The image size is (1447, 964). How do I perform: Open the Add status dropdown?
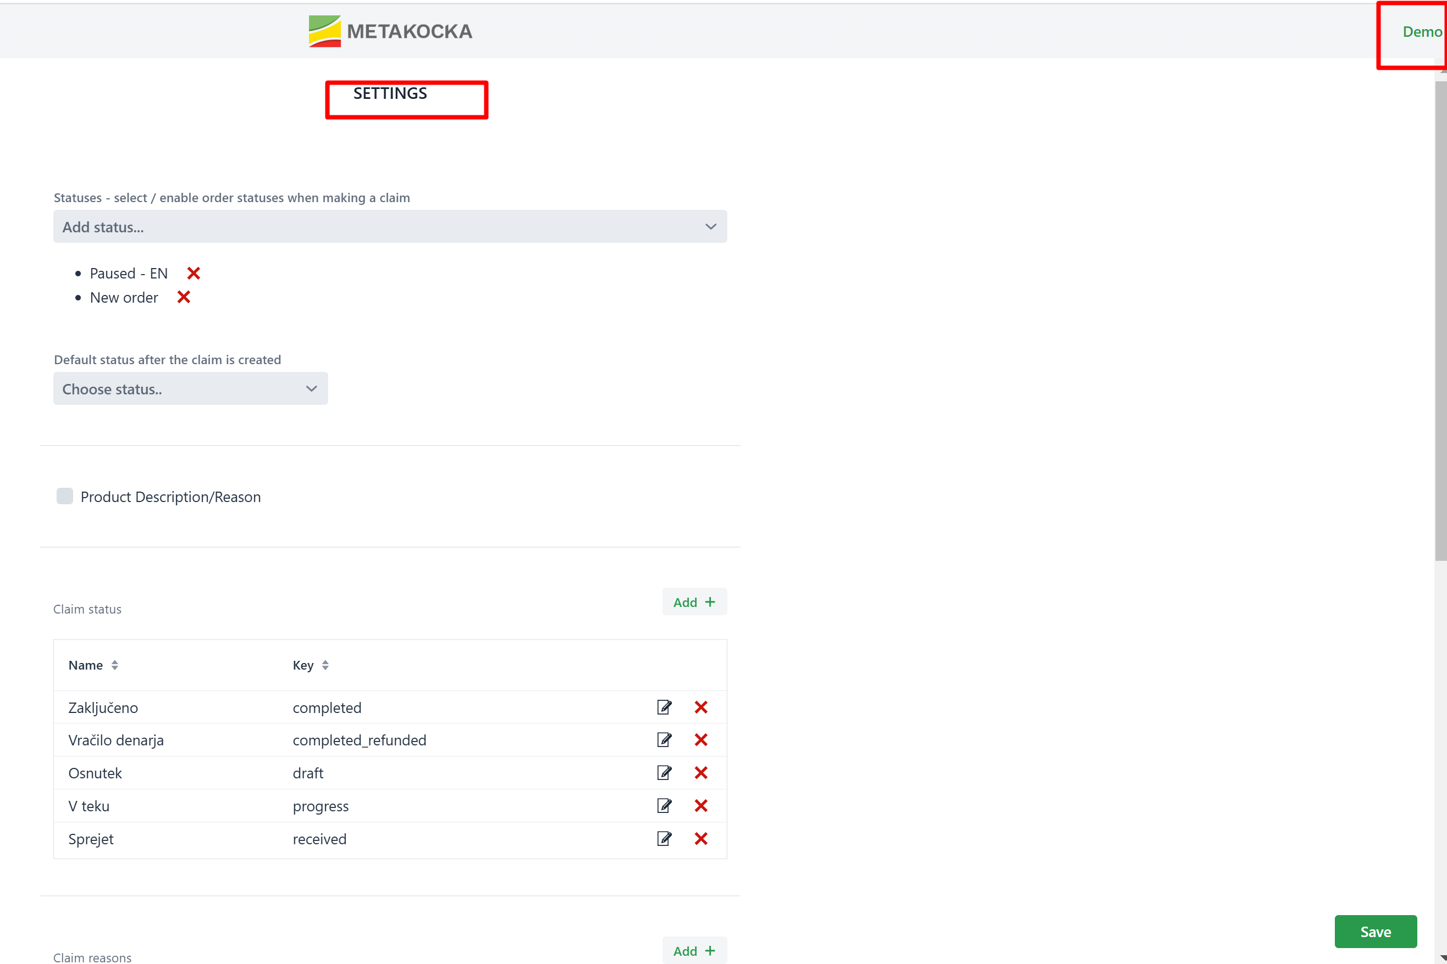pos(389,227)
